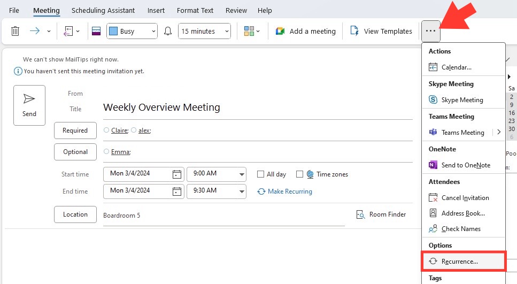
Task: Expand the Teams Meeting submenu arrow
Action: (499, 132)
